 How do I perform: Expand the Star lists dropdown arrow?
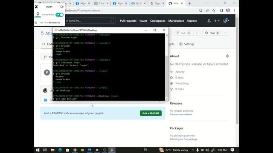pyautogui.click(x=226, y=33)
